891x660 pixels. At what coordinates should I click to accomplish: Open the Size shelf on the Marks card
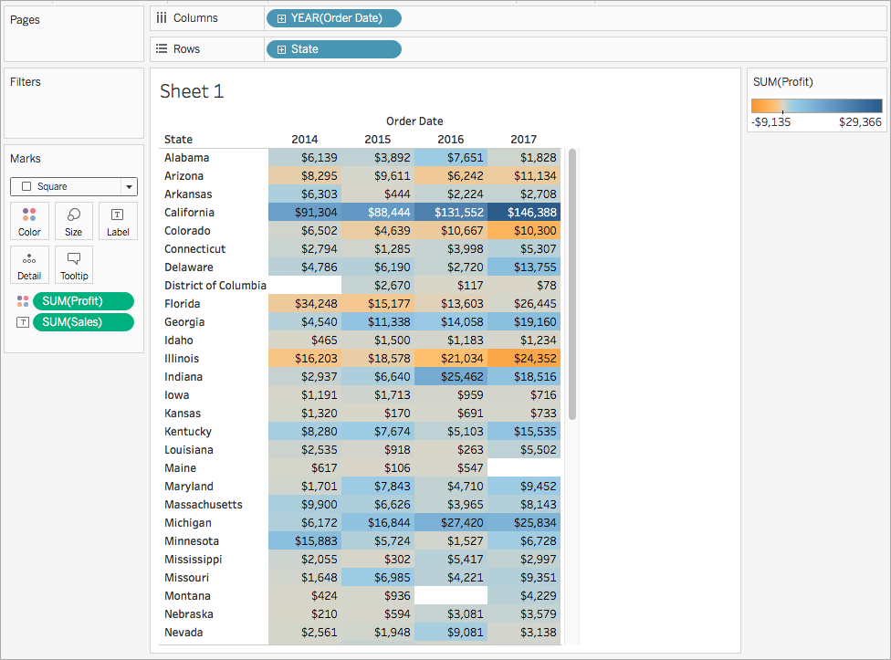[x=73, y=220]
